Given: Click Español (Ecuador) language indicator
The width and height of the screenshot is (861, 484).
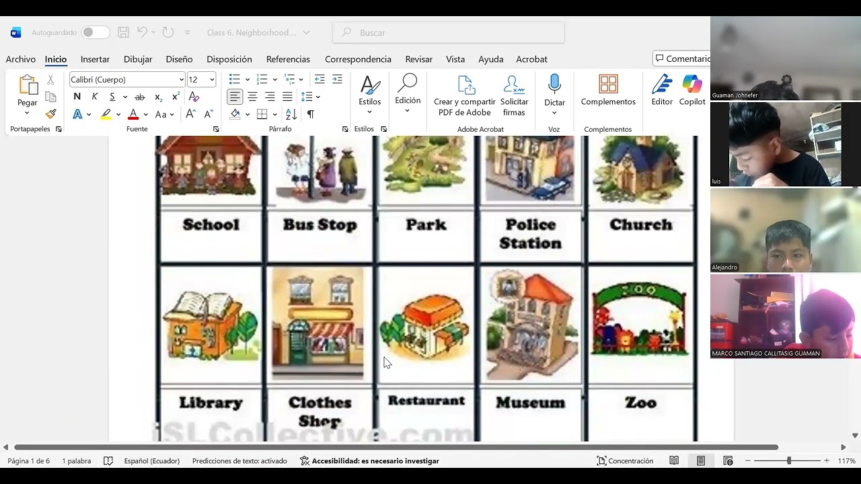Looking at the screenshot, I should click(152, 461).
